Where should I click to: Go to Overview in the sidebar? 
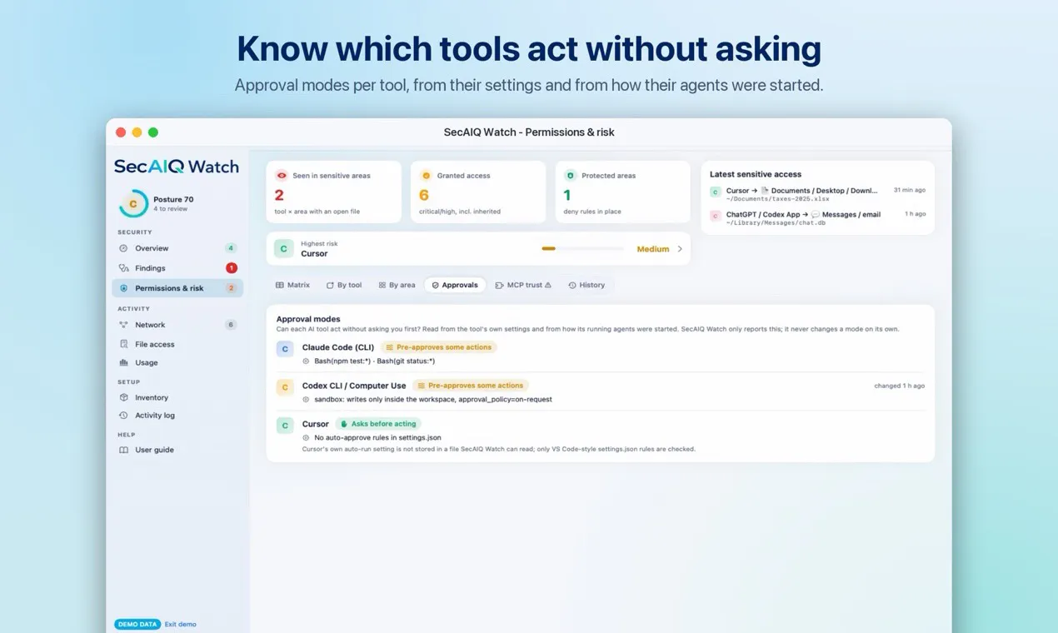pyautogui.click(x=177, y=248)
